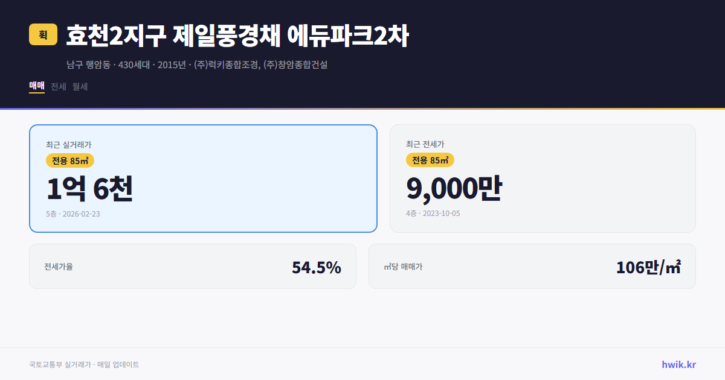Switch to the 전세 tab

57,86
